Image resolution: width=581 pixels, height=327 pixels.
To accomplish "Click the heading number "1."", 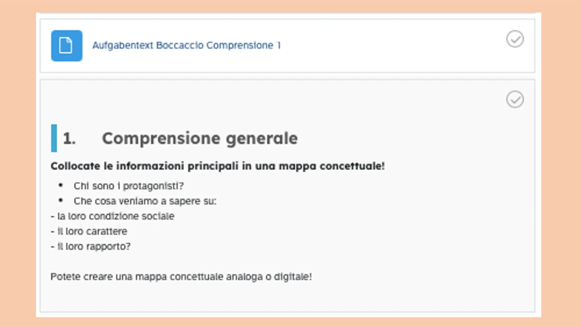I will (69, 138).
